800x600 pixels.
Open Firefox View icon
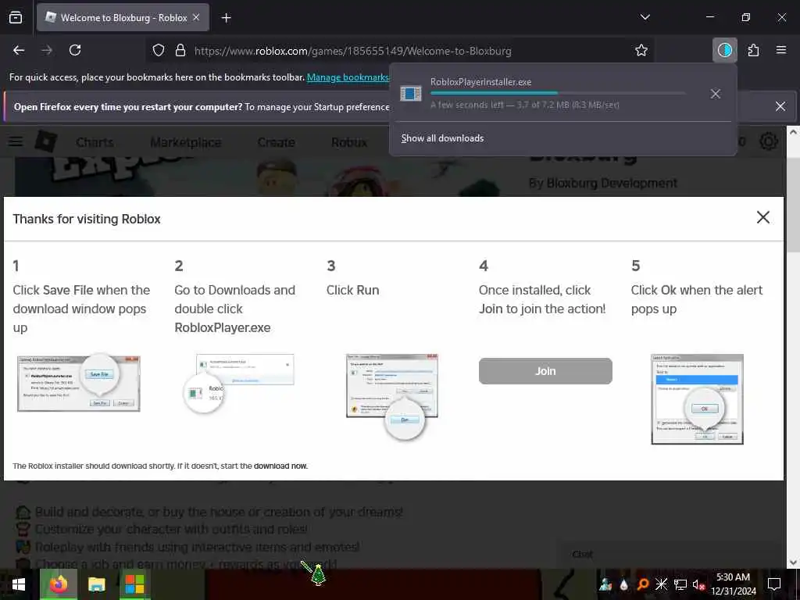click(x=16, y=17)
